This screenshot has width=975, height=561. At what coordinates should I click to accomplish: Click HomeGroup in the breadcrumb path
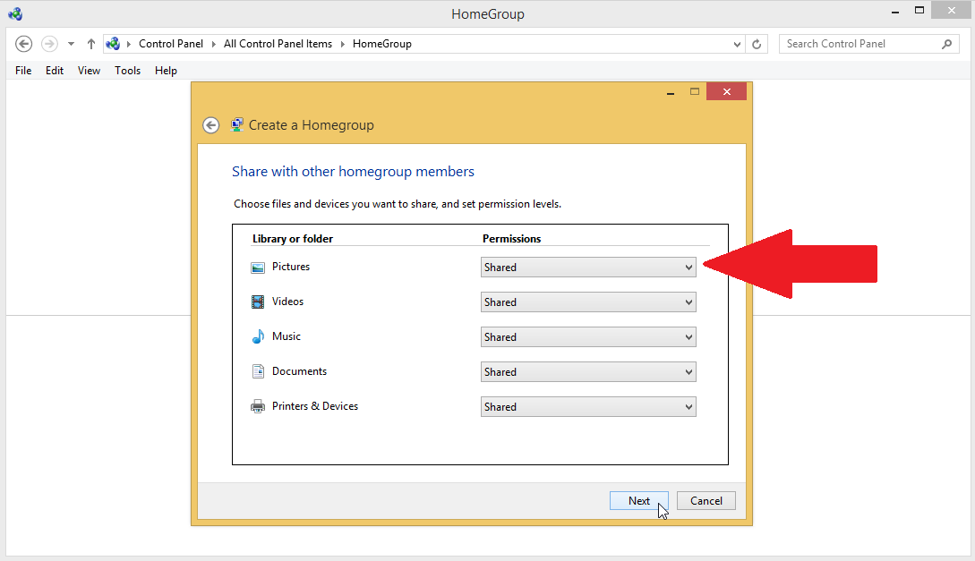coord(381,44)
